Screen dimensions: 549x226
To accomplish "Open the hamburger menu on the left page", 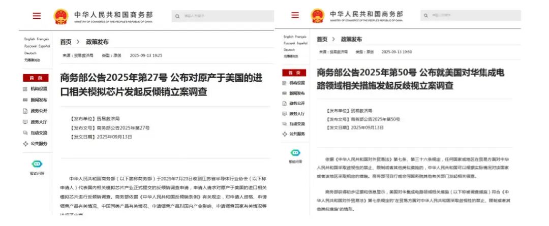I will pos(37,16).
